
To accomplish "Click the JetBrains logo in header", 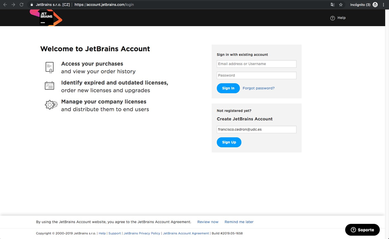I will [x=46, y=18].
